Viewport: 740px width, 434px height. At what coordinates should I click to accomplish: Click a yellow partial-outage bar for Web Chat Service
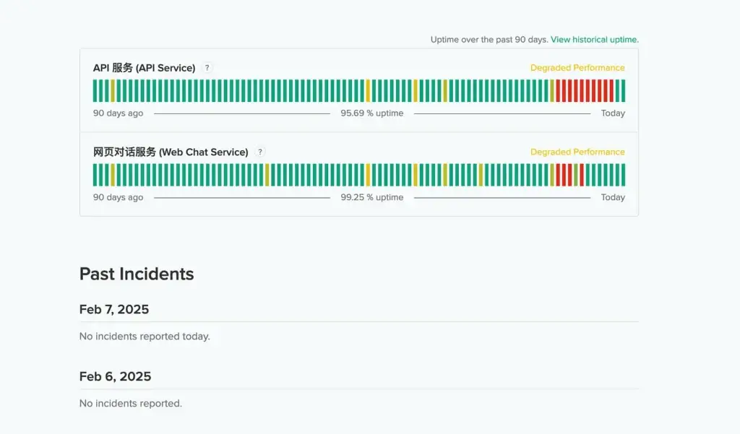point(369,174)
